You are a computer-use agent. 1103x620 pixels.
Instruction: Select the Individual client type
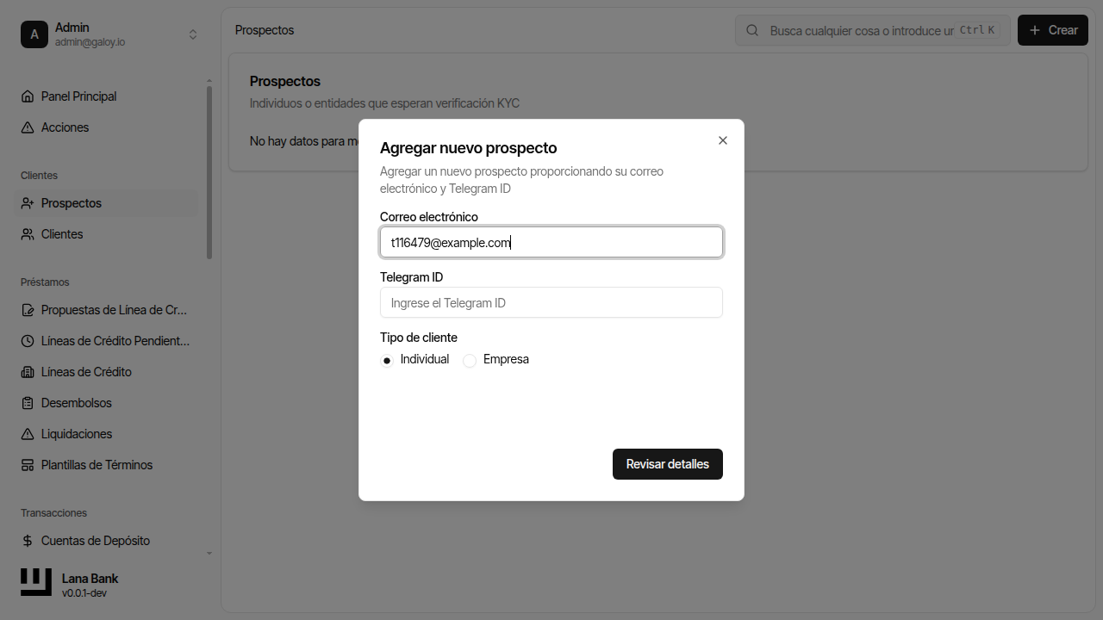tap(386, 360)
